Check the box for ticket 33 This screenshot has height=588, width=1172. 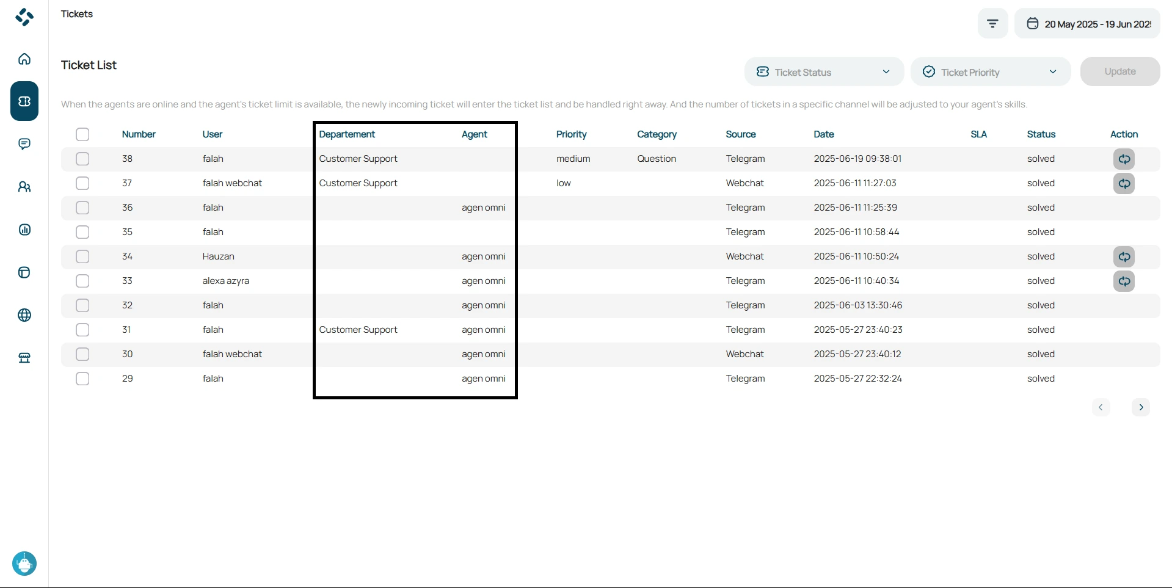[82, 281]
